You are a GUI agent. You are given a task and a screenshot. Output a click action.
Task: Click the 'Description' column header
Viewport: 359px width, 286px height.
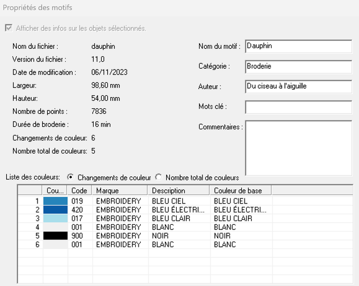tap(178, 191)
